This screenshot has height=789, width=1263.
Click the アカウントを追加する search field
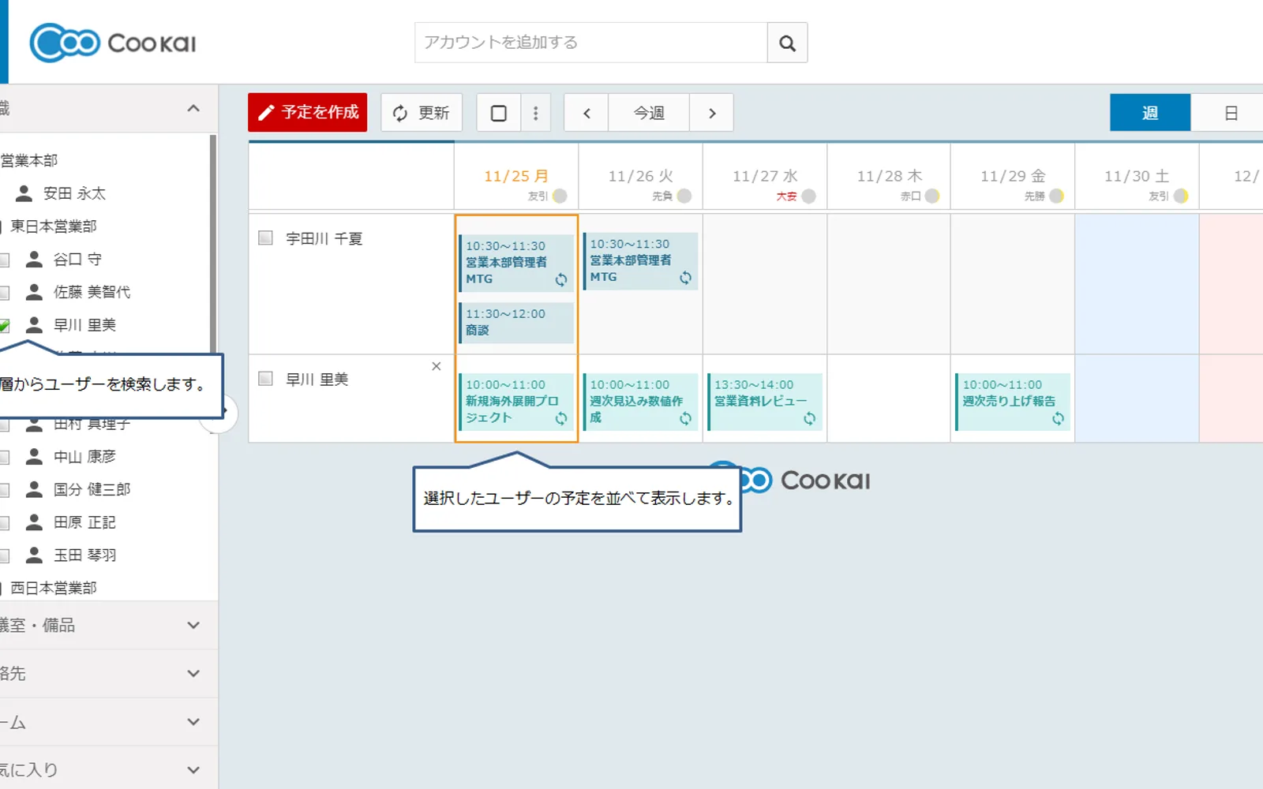pos(591,43)
